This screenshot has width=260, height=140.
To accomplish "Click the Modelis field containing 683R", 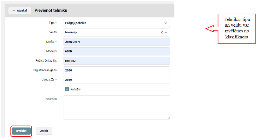I will coord(116,51).
